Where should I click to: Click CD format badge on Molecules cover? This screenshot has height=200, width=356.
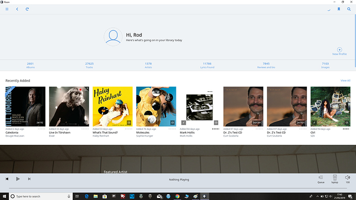pos(172,123)
